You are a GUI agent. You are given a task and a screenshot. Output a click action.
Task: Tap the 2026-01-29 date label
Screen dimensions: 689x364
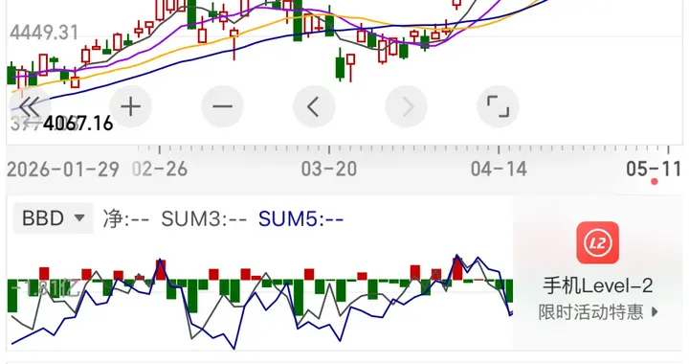coord(63,170)
